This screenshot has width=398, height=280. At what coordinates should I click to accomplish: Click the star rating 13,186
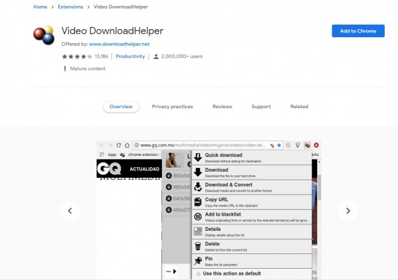click(85, 56)
